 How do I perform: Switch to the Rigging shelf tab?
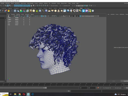(x=10, y=8)
